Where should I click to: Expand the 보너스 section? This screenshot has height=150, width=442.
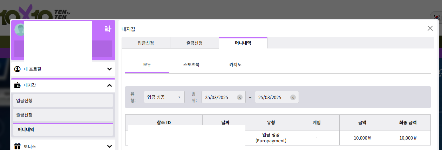coord(109,147)
